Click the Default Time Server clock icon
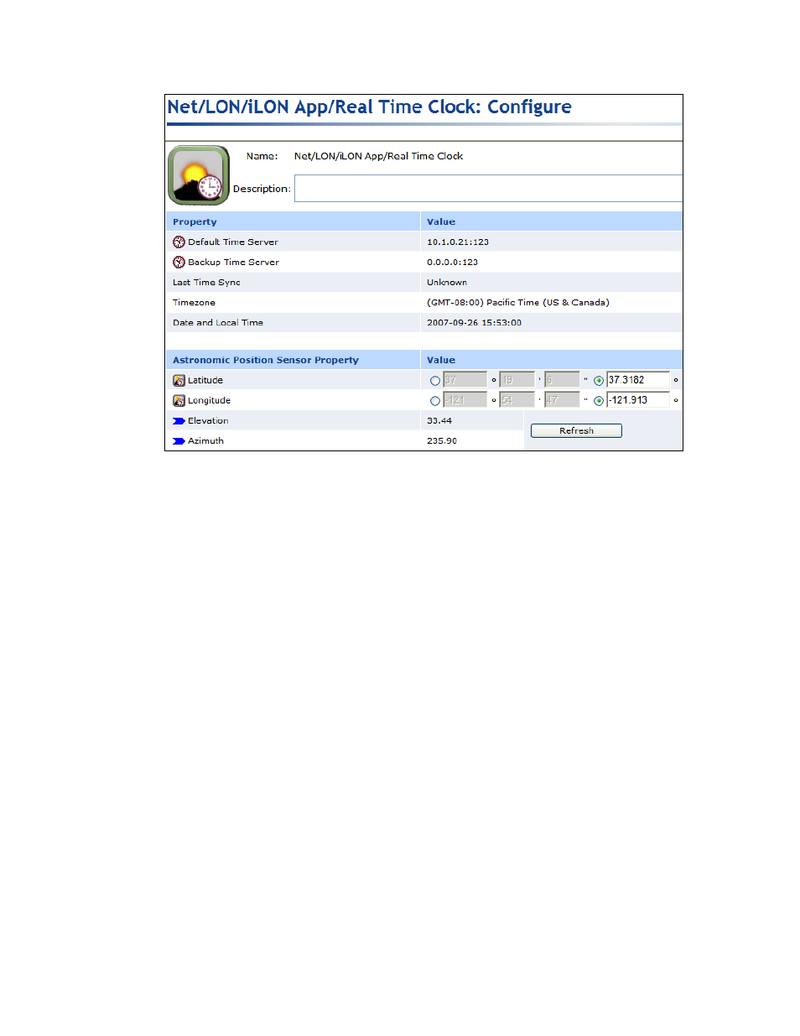Viewport: 800px width, 1036px height. pyautogui.click(x=179, y=242)
